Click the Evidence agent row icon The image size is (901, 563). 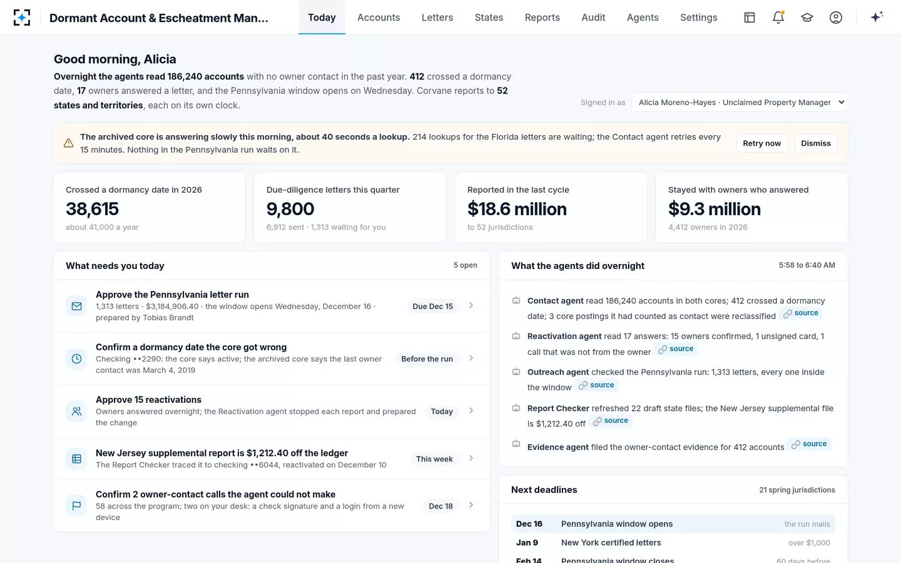point(516,444)
